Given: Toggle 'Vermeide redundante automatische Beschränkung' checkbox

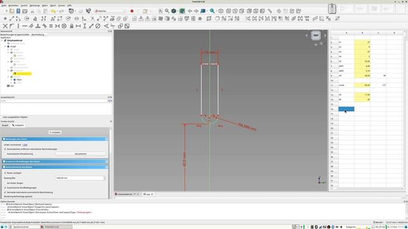Looking at the screenshot, I should click(x=5, y=192).
